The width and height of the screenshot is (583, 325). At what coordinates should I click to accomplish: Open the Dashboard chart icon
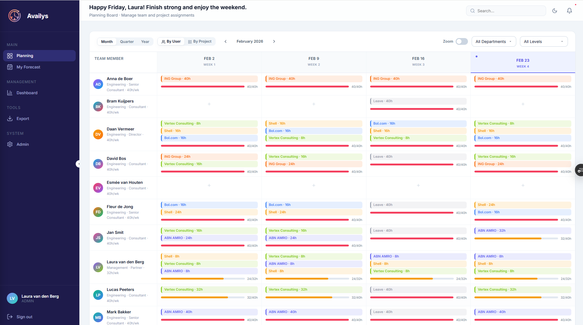coord(10,93)
